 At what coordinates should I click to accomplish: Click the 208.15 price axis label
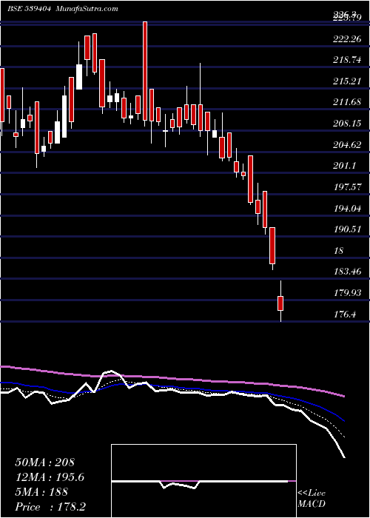346,124
